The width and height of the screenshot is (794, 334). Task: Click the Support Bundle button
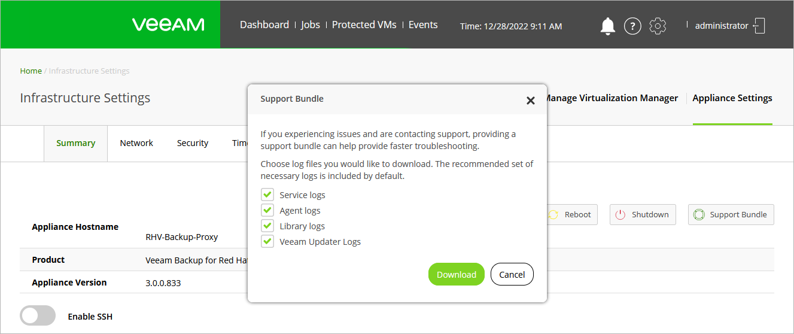tap(731, 215)
